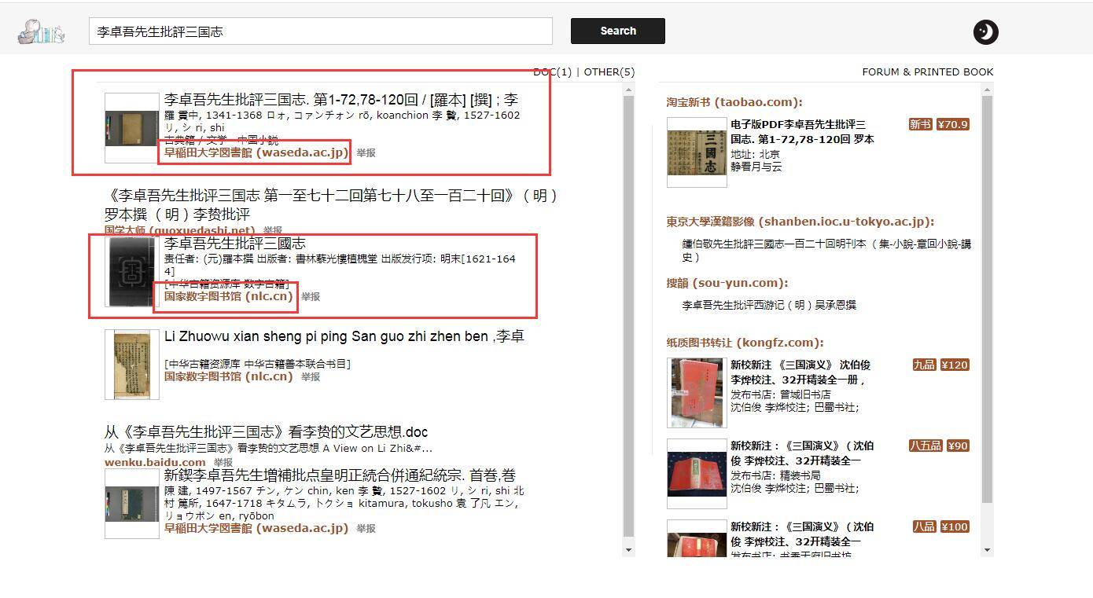Open 搜韻 result 李卓吾先生批评西游记
The width and height of the screenshot is (1093, 598).
tap(768, 305)
